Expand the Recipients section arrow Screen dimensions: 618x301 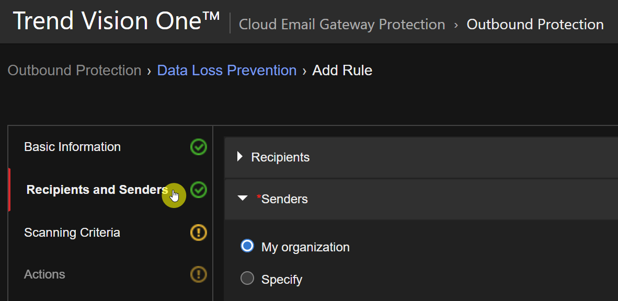tap(240, 157)
